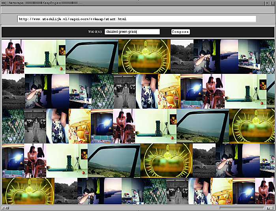
Task: Click the man covering his face in first row
Action: click(x=205, y=57)
